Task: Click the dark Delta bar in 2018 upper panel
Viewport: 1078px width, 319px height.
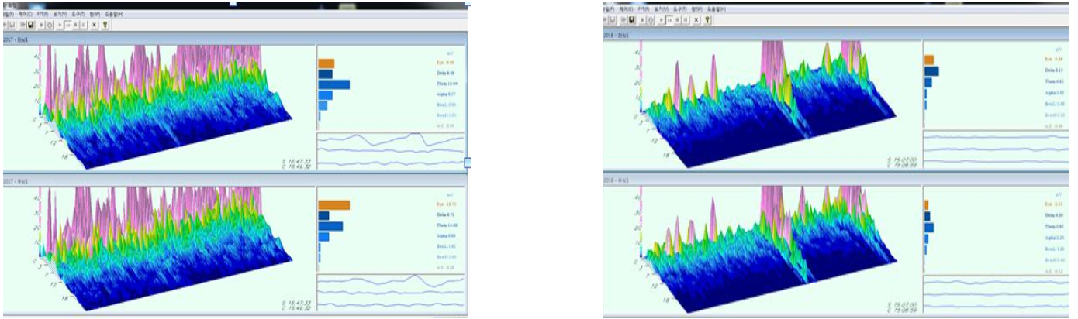Action: 931,71
